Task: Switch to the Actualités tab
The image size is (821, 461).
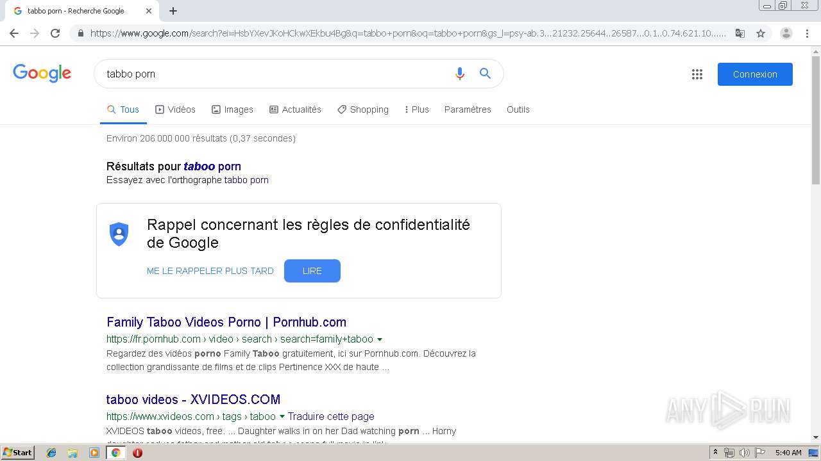Action: 295,109
